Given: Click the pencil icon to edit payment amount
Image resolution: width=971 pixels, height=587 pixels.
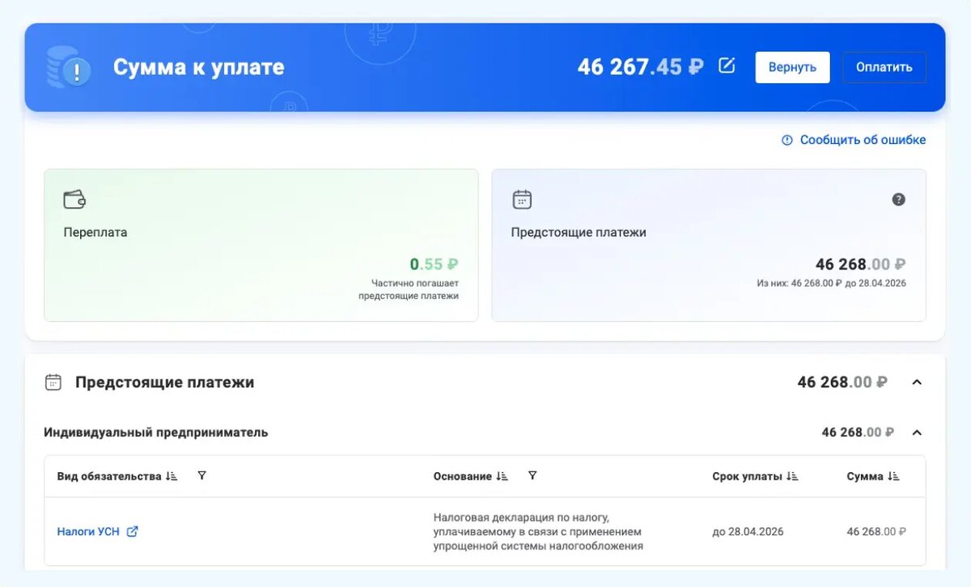Looking at the screenshot, I should coord(726,67).
